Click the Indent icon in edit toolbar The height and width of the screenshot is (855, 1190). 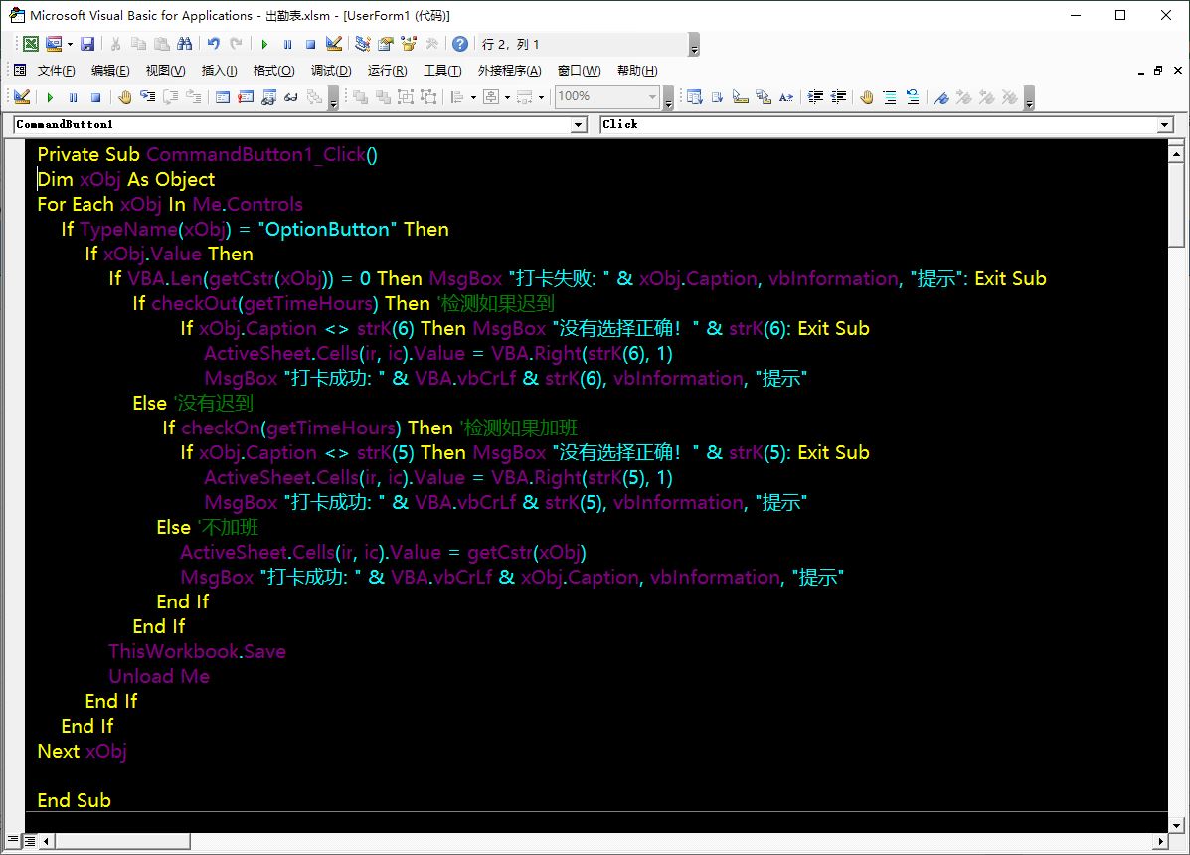pos(815,97)
